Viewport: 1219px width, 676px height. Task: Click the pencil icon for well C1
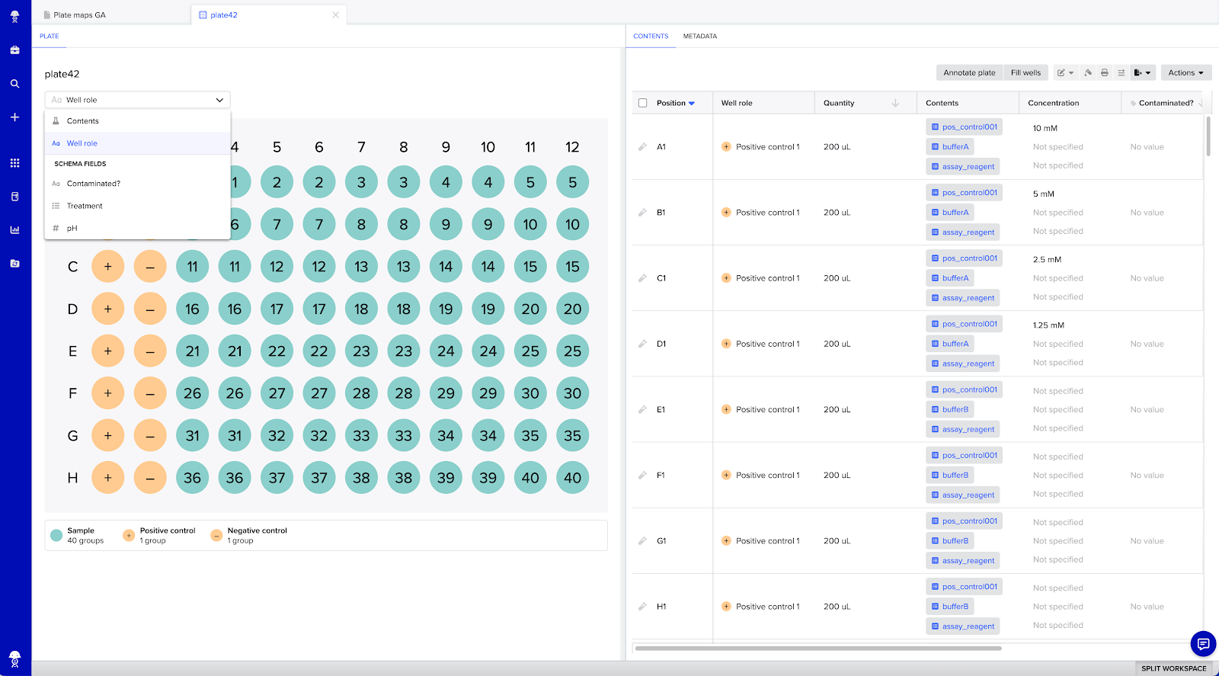(642, 278)
